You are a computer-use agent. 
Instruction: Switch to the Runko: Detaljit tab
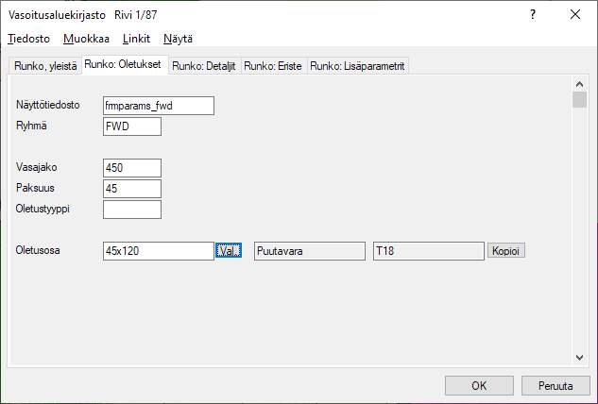[x=203, y=65]
